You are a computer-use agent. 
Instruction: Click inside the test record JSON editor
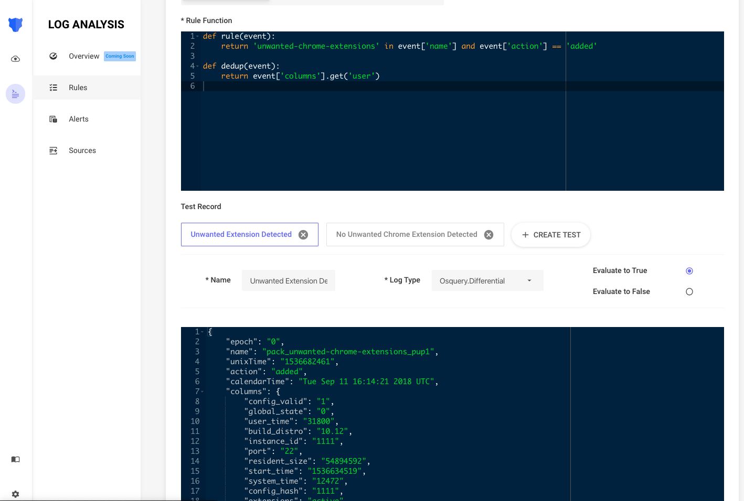pos(452,413)
